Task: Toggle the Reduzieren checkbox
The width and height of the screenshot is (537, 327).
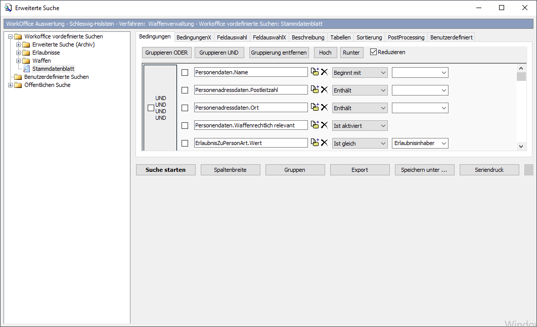Action: click(374, 52)
